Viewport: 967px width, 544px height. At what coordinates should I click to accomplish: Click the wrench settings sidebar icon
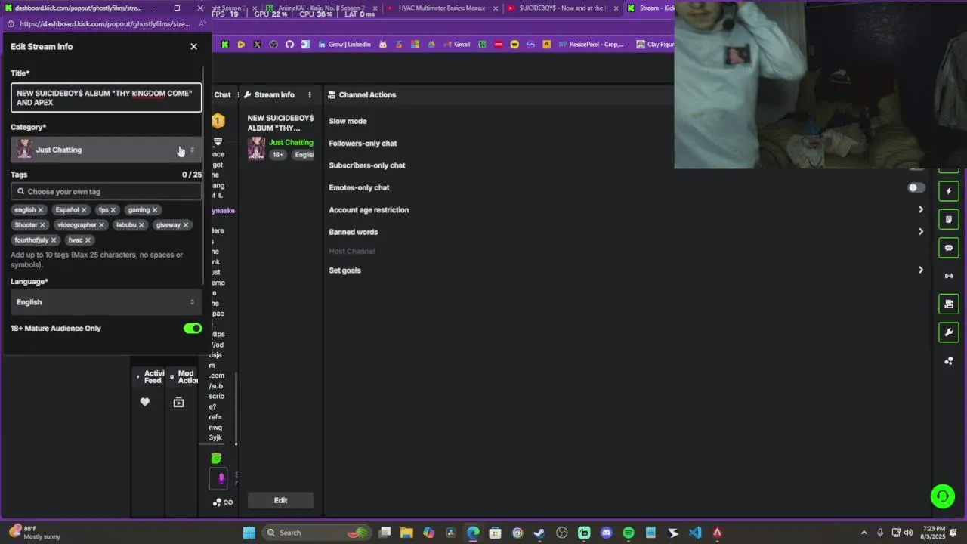(949, 332)
